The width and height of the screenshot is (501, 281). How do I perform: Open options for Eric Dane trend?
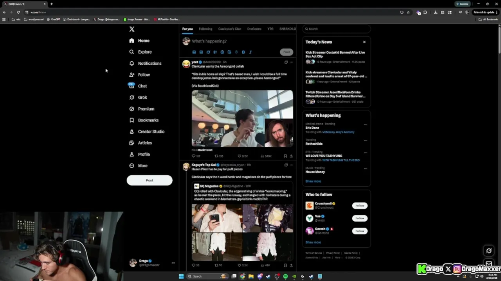pyautogui.click(x=366, y=124)
